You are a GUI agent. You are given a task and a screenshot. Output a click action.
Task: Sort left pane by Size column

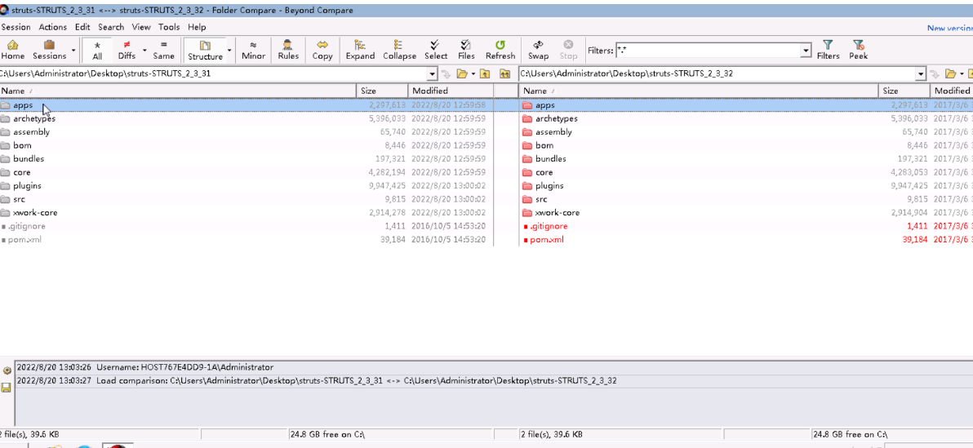pos(382,91)
